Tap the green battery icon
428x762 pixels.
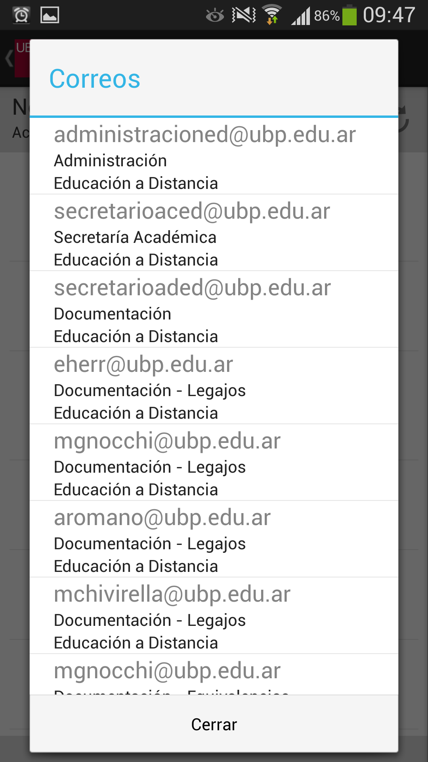pos(349,15)
